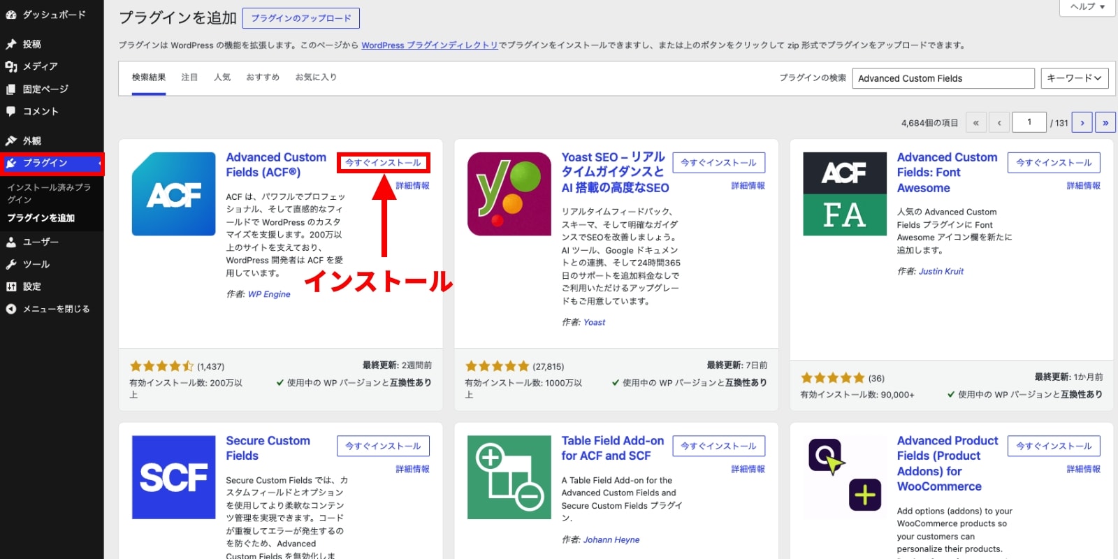This screenshot has height=559, width=1118.
Task: Click the pushpin icon beside 投稿
Action: (x=11, y=44)
